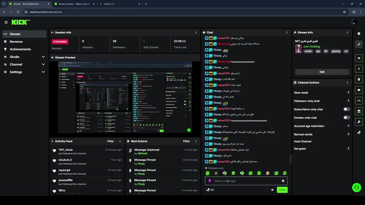
Task: Open Activity Feed Filter
Action: (111, 141)
